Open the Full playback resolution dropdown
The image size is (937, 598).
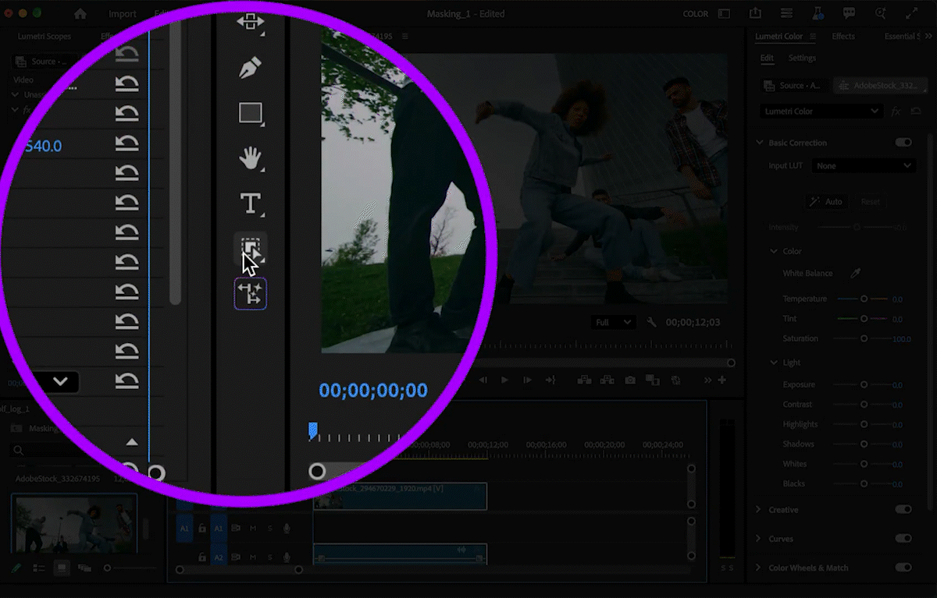(614, 322)
